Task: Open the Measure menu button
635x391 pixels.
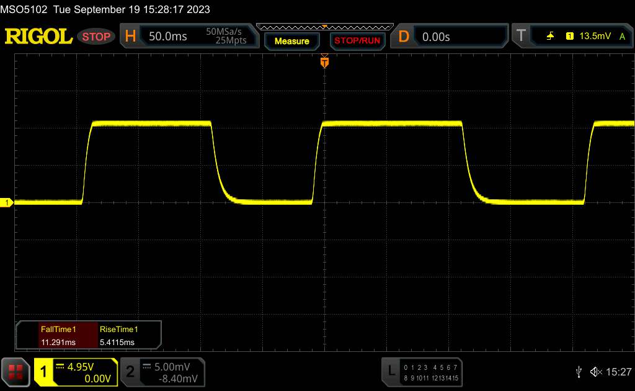Action: click(292, 41)
